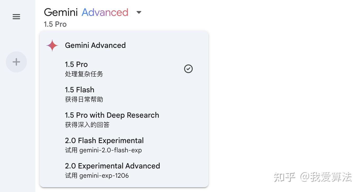Click the "试用 gemini-2.0-flash-exp" description
The width and height of the screenshot is (361, 192).
103,150
